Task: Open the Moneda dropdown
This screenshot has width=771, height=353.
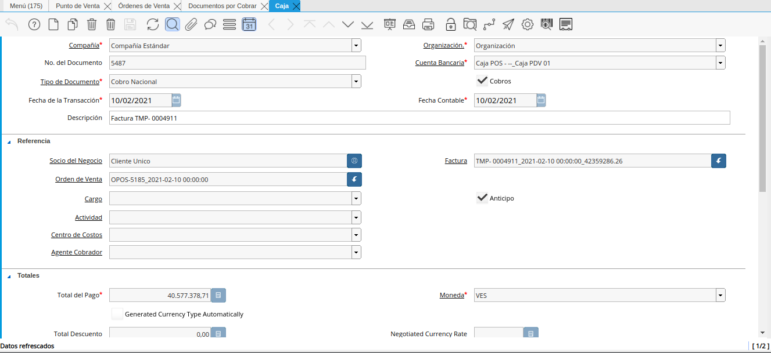Action: coord(720,295)
